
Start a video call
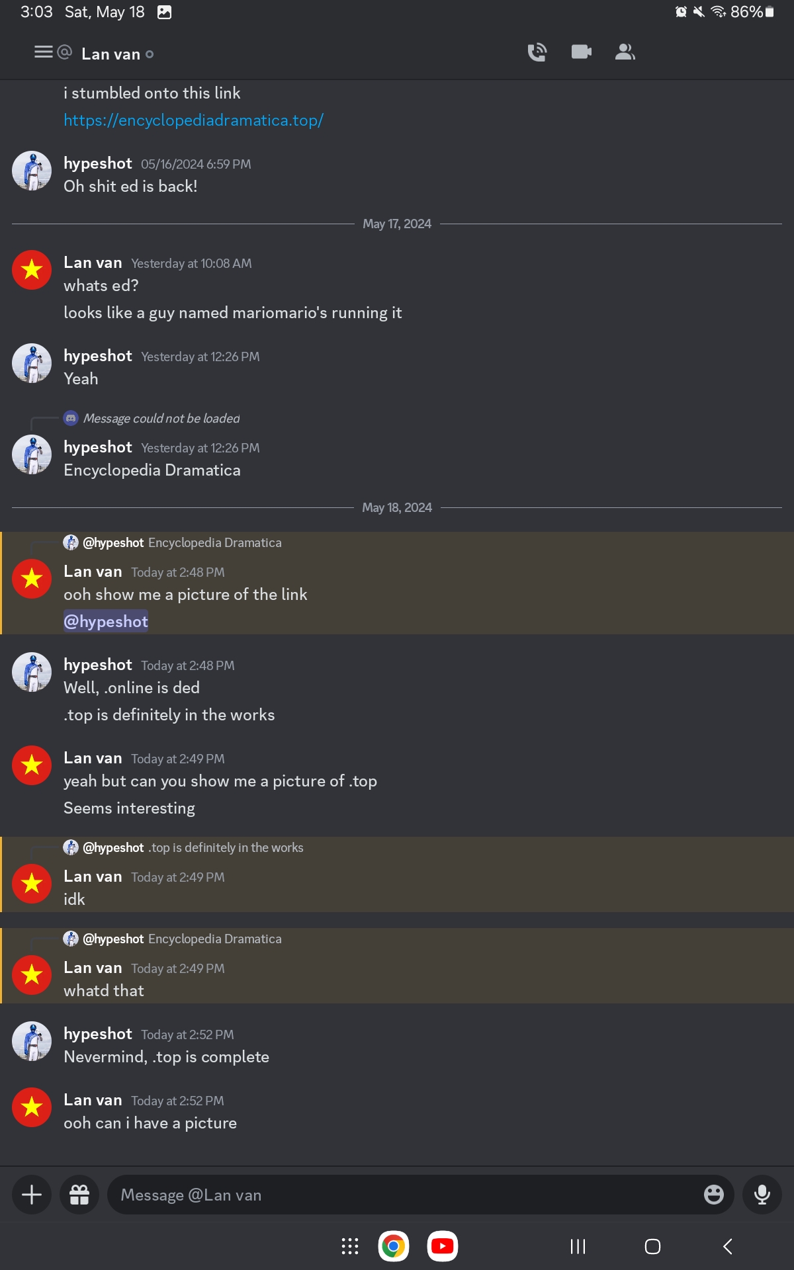[581, 52]
